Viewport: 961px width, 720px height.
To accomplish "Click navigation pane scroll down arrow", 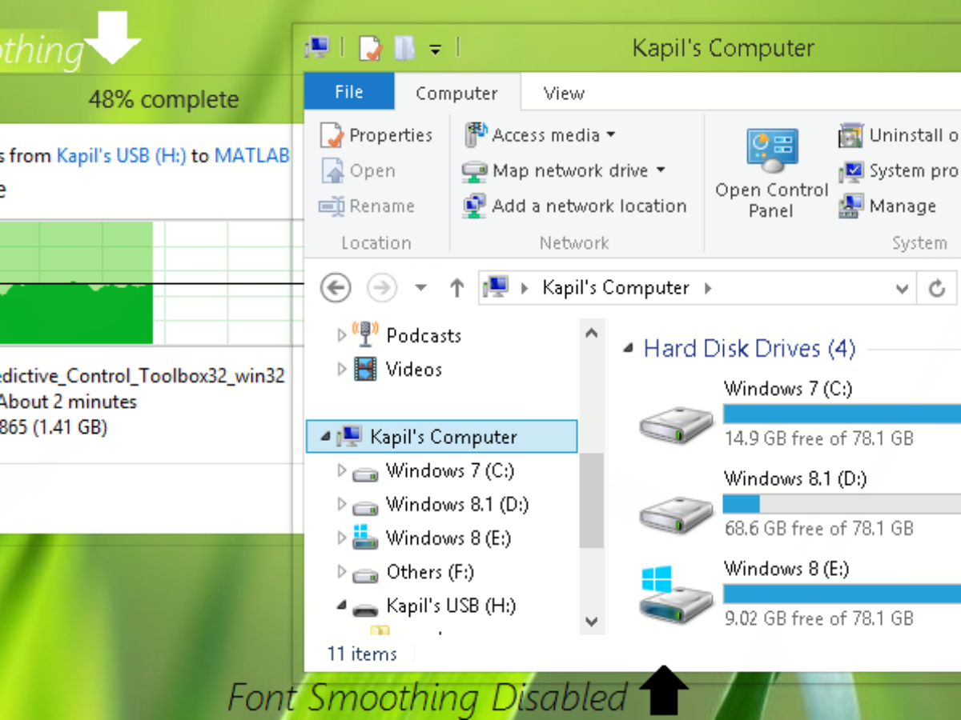I will coord(592,620).
